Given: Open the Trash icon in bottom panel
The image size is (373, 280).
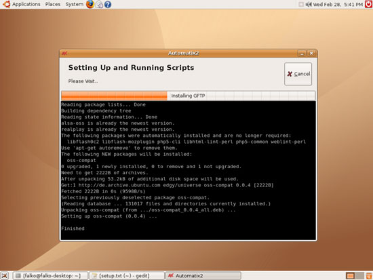Looking at the screenshot, I should pos(369,276).
